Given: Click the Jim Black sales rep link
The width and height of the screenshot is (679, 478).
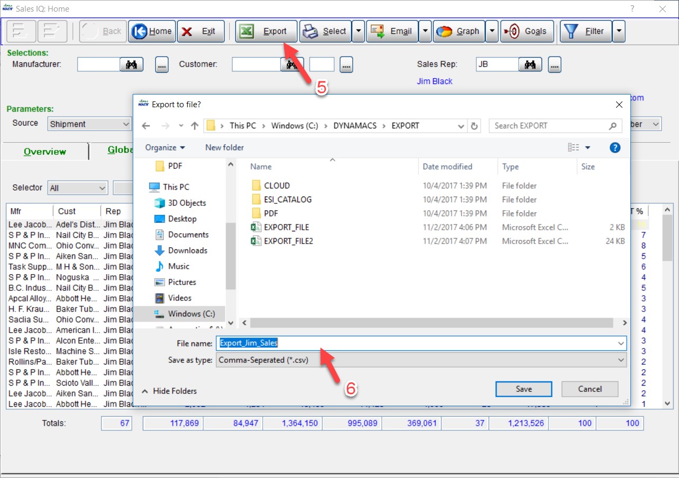Looking at the screenshot, I should click(435, 81).
